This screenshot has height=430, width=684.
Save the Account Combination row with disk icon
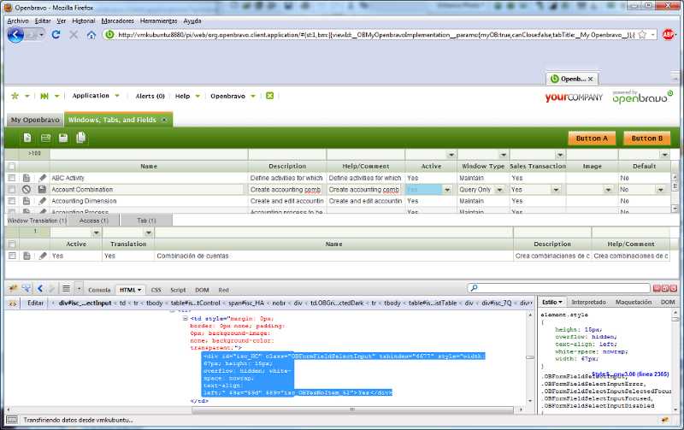tap(42, 190)
